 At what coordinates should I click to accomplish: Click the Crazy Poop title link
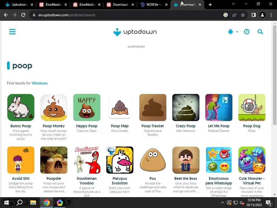click(x=186, y=126)
